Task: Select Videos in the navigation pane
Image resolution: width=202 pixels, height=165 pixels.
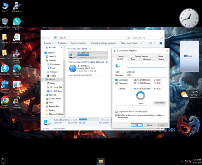Action: pos(53,76)
